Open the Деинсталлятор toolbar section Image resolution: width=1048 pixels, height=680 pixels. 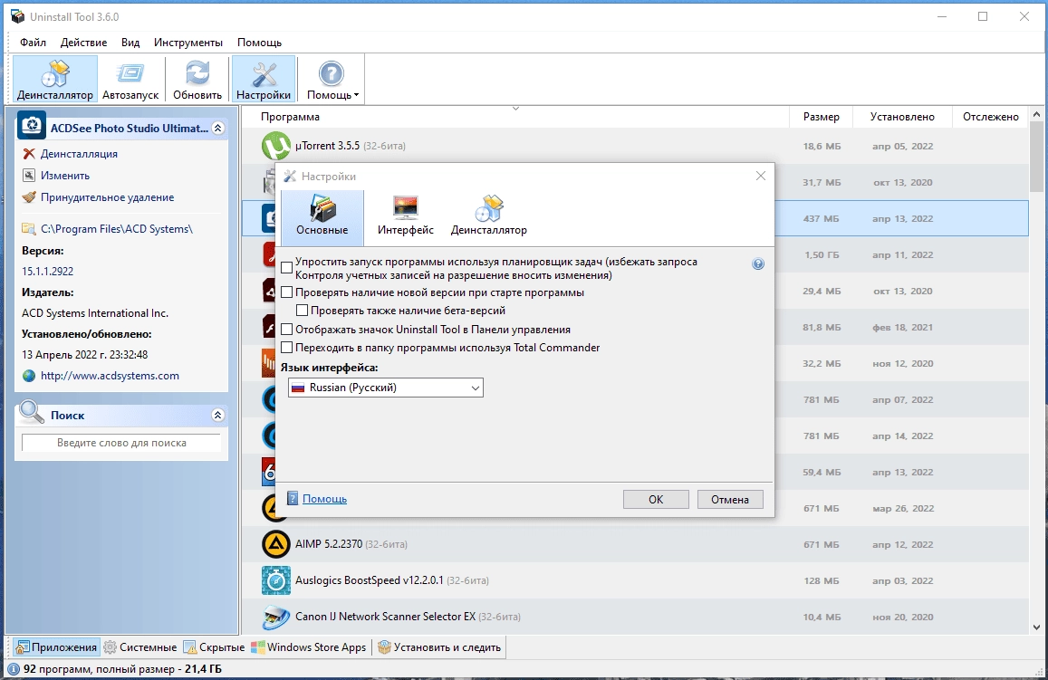55,79
